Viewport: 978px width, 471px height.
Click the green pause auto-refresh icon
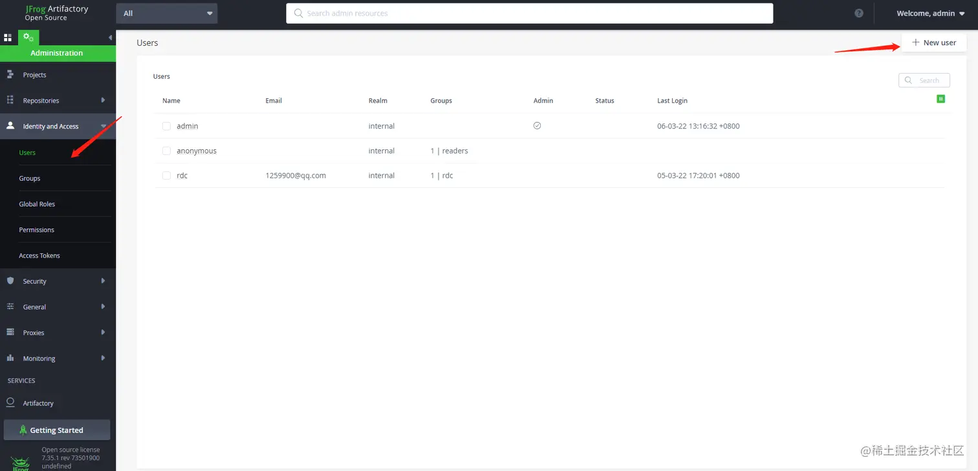941,99
